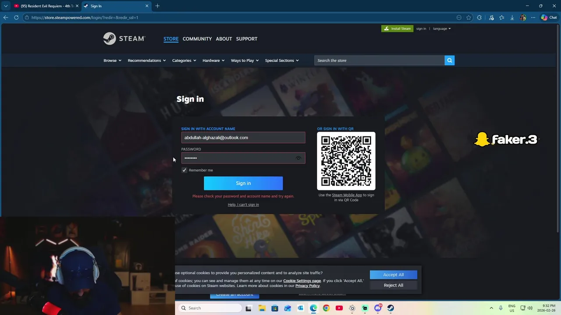This screenshot has width=561, height=315.
Task: Open YouTube app from taskbar
Action: (x=339, y=308)
